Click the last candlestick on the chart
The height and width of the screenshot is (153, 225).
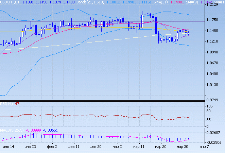coord(188,33)
